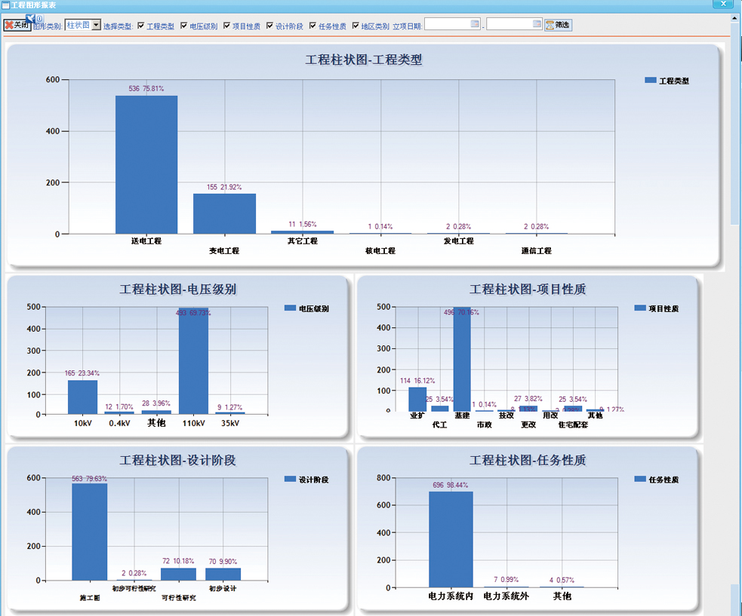Screen dimensions: 742x616
Task: Toggle the 任务性质 checkbox
Action: 313,26
